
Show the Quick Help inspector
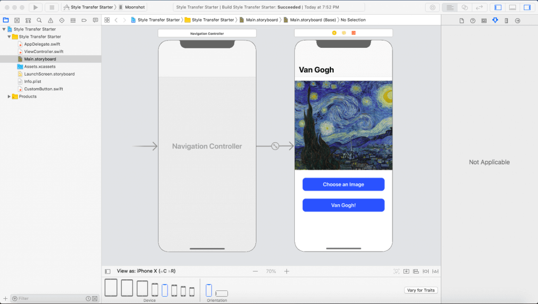[x=472, y=20]
